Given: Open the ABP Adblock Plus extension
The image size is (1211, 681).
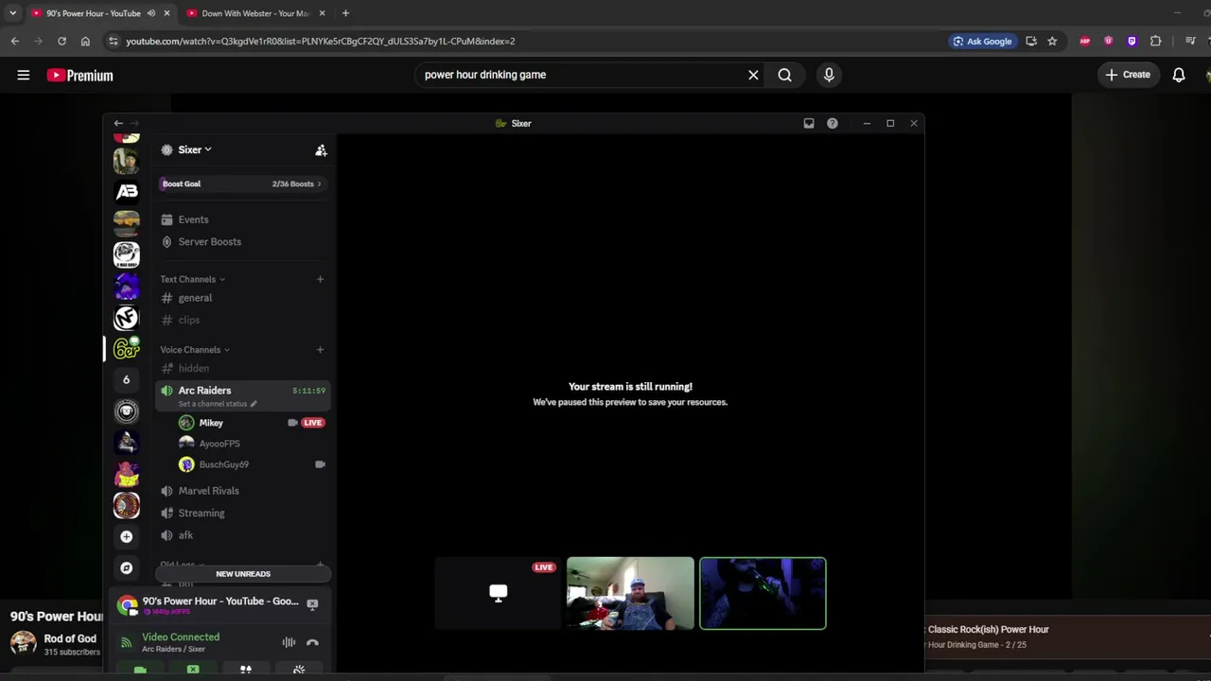Looking at the screenshot, I should pos(1085,41).
